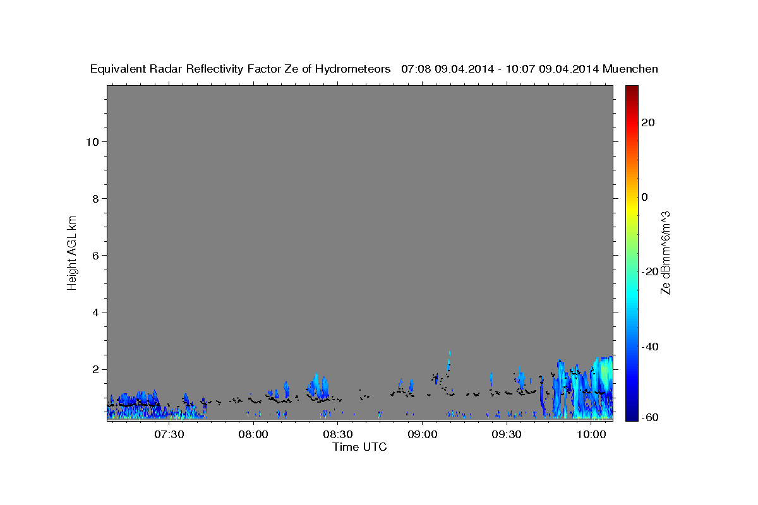Screen dimensions: 758x505
Task: Click the colorbar value label '20'
Action: click(648, 122)
